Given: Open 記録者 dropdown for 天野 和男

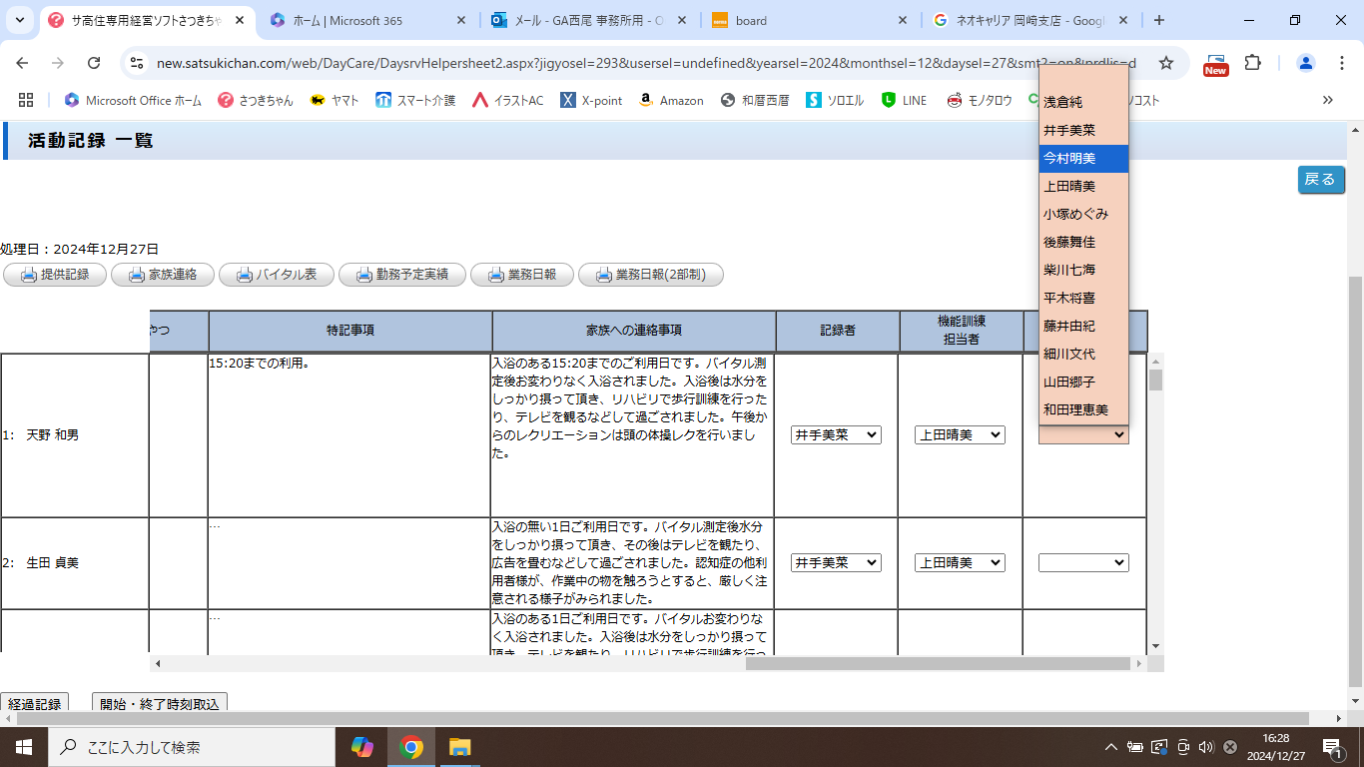Looking at the screenshot, I should [x=836, y=435].
